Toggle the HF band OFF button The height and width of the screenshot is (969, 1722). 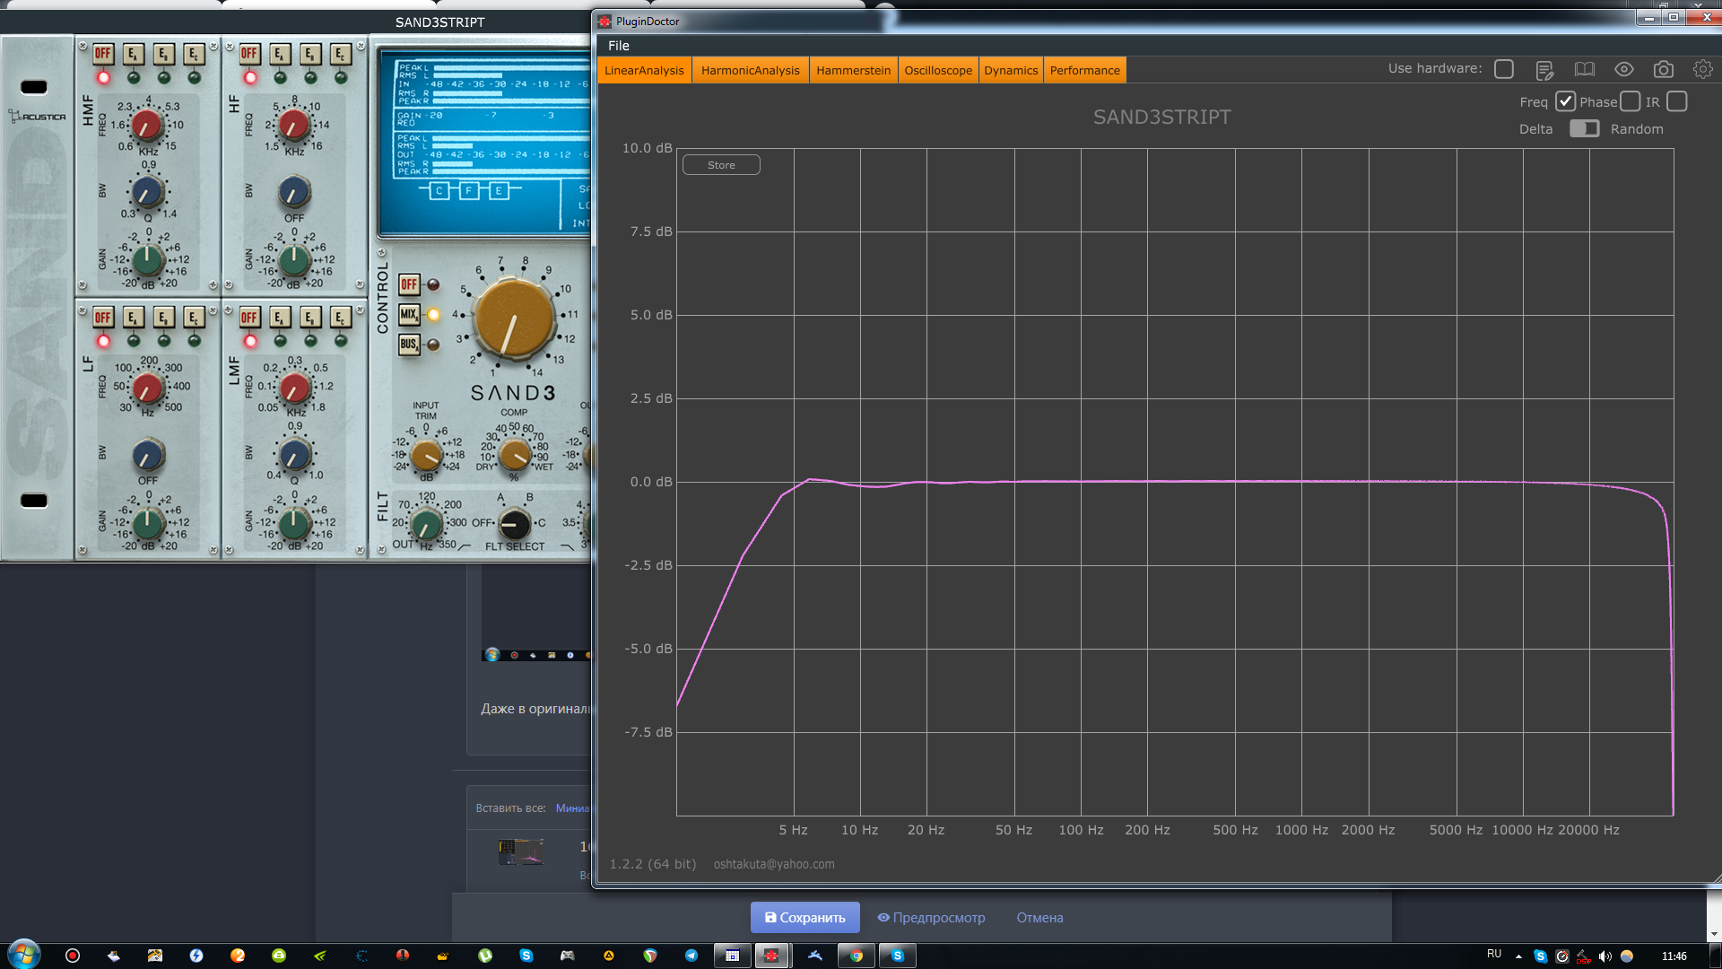click(x=249, y=54)
